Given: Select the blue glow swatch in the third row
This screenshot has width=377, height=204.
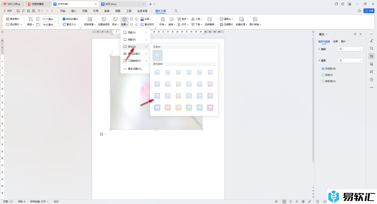Looking at the screenshot, I should coord(157,96).
